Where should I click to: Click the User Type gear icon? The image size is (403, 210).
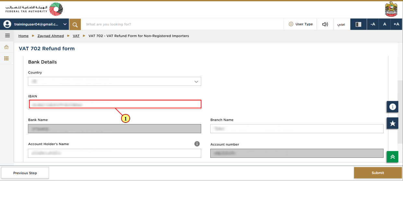(x=291, y=24)
